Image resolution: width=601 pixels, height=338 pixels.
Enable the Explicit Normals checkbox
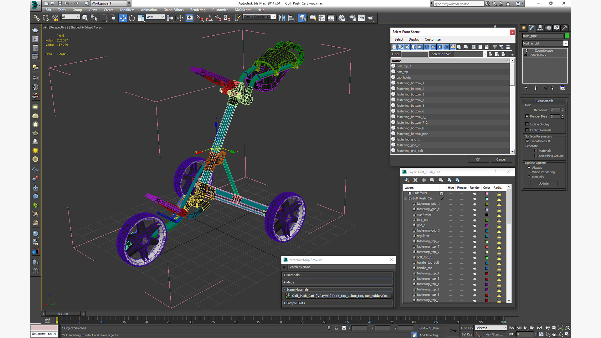527,130
